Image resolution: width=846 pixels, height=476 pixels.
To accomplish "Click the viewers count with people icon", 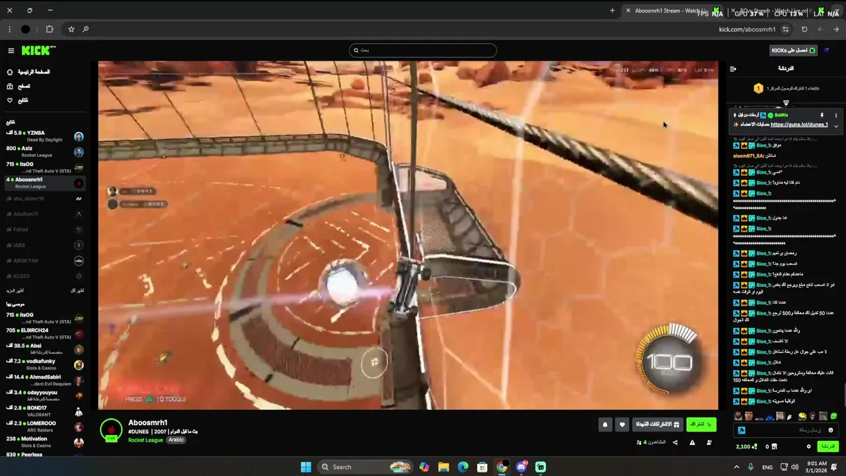I will click(651, 442).
